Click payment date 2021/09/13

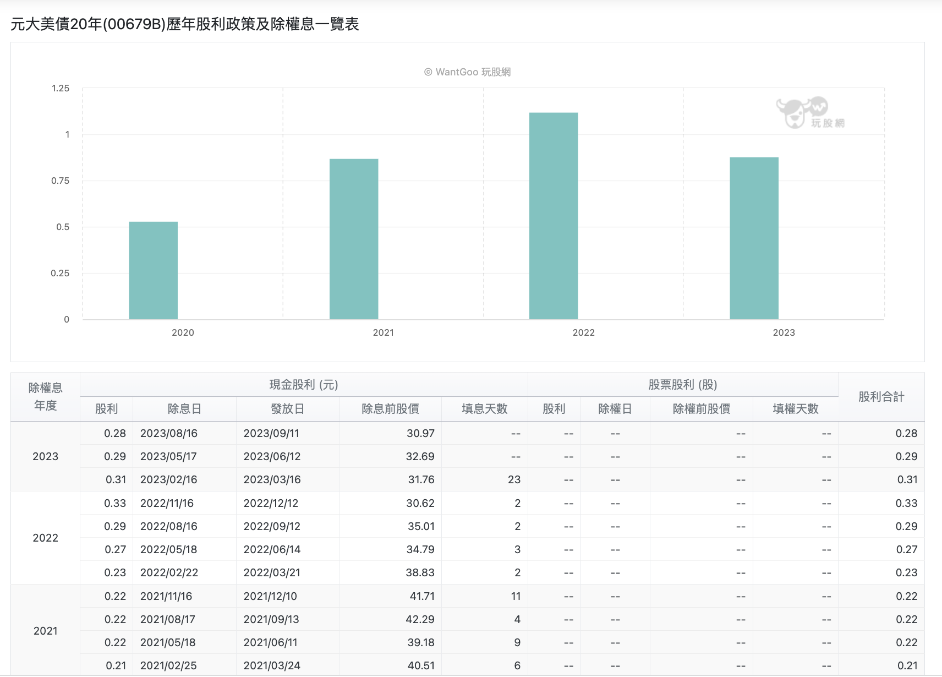point(271,620)
